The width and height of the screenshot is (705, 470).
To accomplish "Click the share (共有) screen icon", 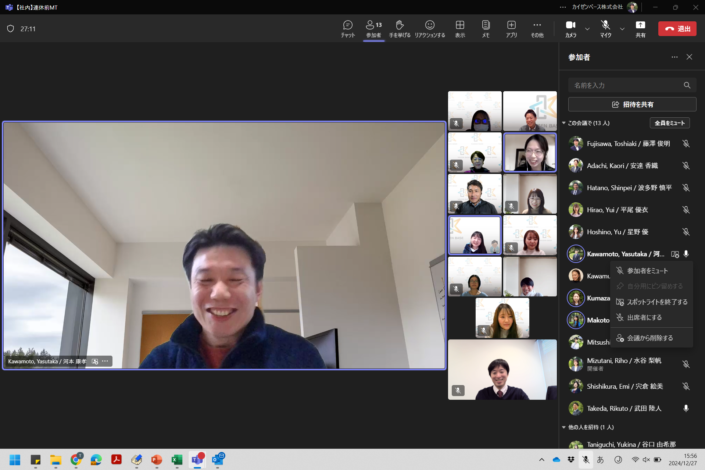I will click(x=640, y=29).
